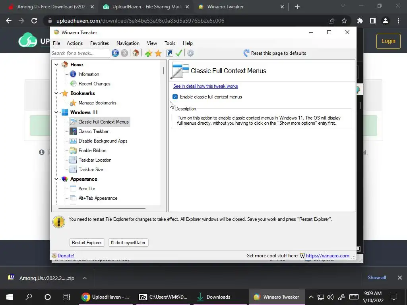
Task: Click the Taskbar Size item icon
Action: (x=73, y=170)
